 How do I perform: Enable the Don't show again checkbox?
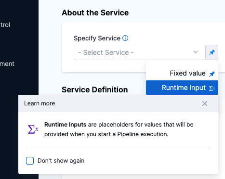click(30, 161)
